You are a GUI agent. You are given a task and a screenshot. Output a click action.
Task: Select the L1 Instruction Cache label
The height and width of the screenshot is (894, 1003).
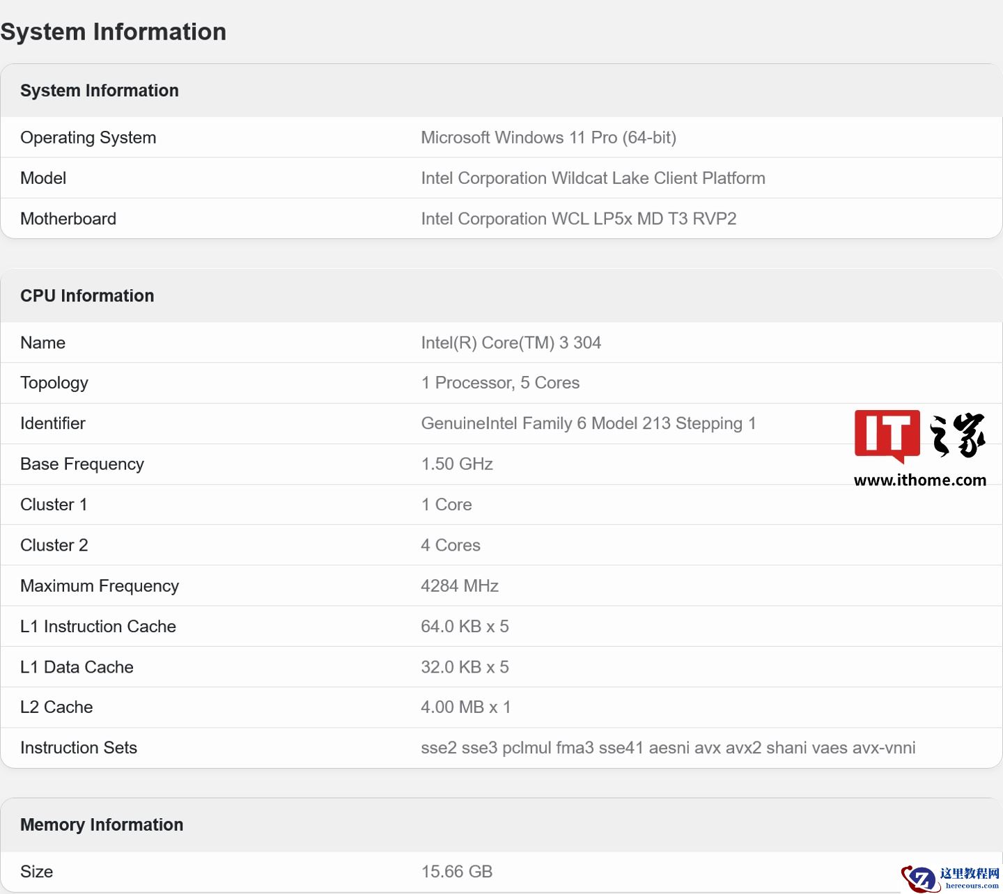coord(98,626)
